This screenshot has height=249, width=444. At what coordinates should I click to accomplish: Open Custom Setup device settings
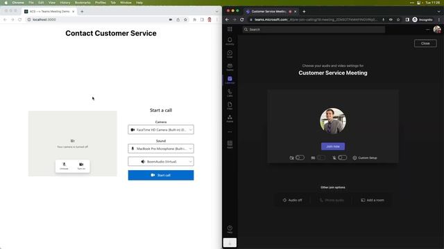(x=365, y=158)
